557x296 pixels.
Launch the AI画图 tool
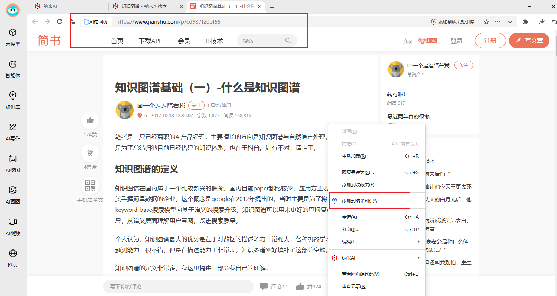point(13,195)
